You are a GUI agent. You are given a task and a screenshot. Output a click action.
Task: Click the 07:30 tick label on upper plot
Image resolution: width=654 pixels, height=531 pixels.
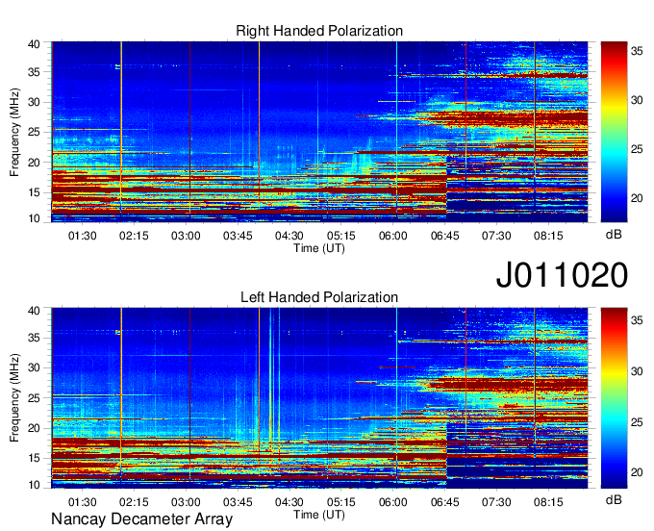tap(496, 236)
